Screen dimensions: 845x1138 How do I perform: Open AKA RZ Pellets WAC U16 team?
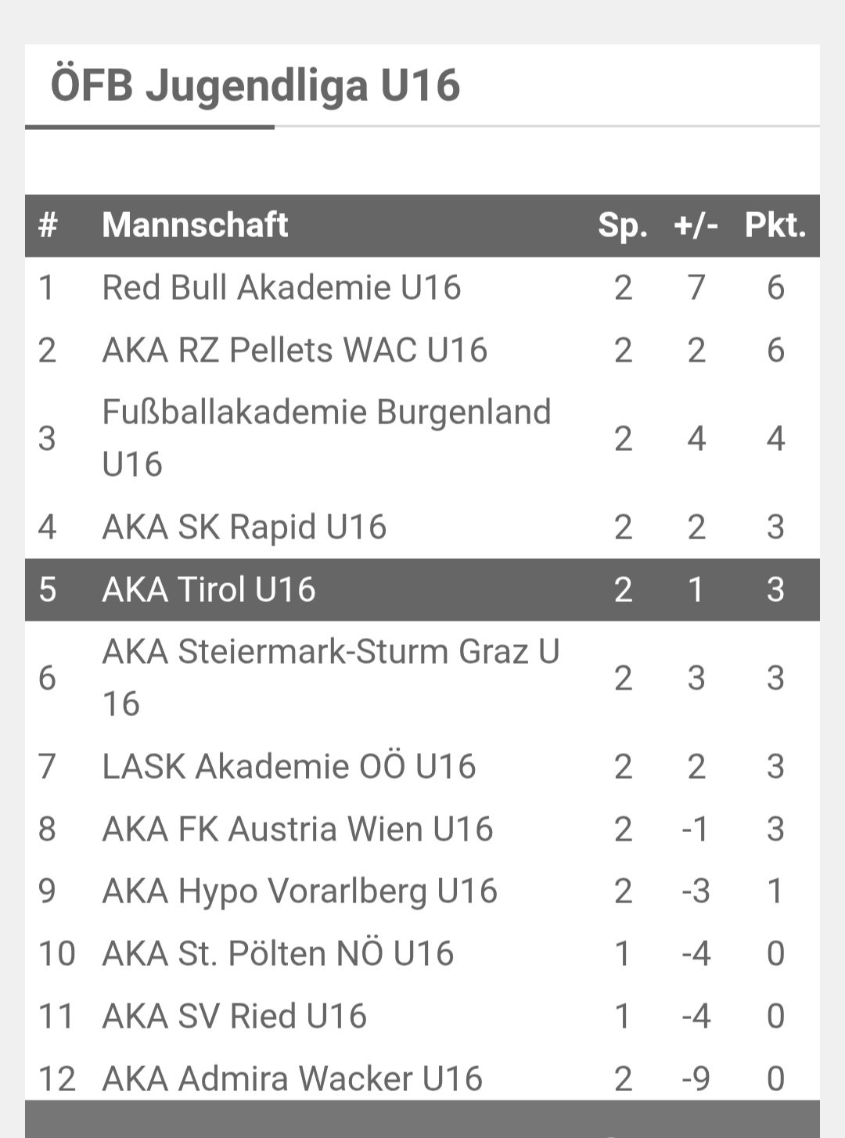click(x=294, y=350)
